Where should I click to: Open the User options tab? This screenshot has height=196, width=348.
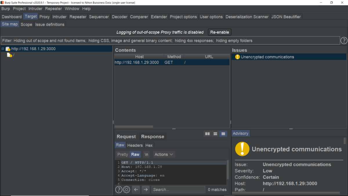pos(211,17)
